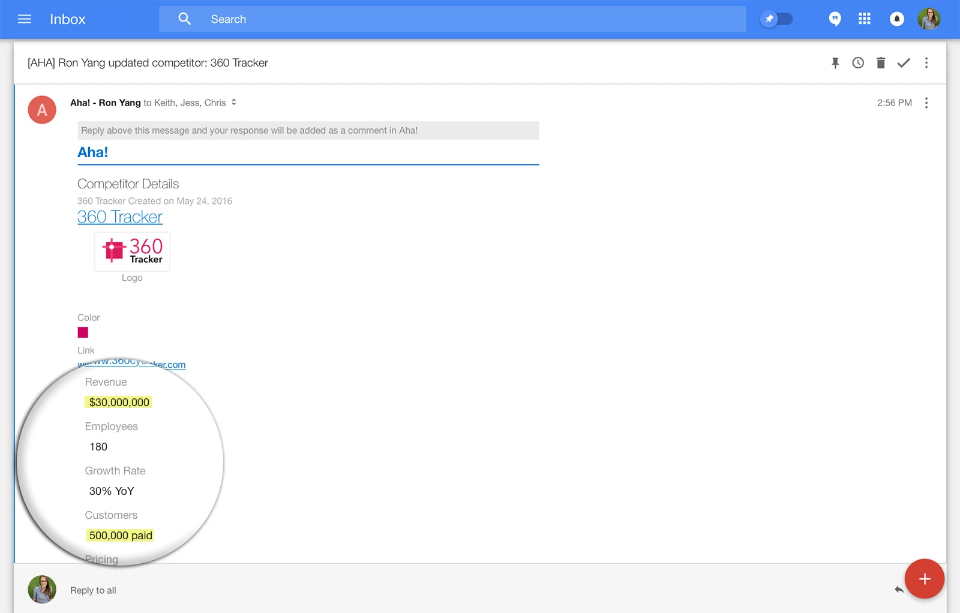Screen dimensions: 960x613
Task: Click the email subject line text
Action: click(148, 63)
